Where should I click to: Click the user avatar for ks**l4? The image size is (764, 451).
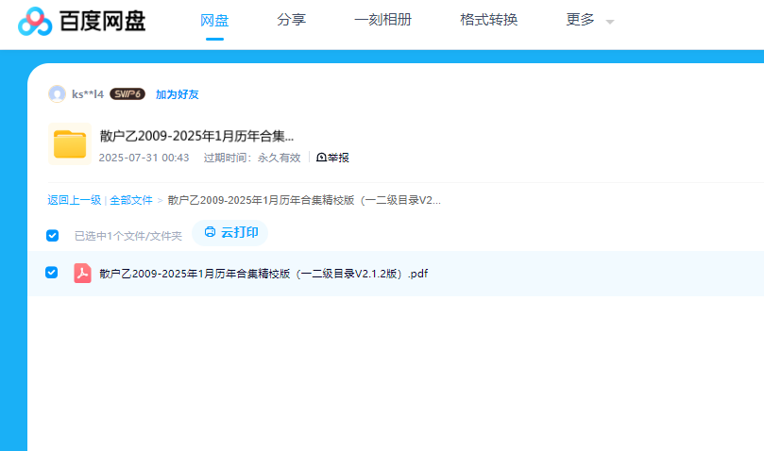57,94
